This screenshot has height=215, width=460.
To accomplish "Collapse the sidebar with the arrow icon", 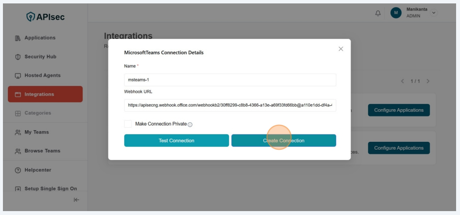I will pos(77,199).
